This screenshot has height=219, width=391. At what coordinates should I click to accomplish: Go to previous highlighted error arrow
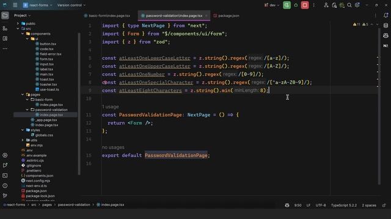pyautogui.click(x=372, y=24)
